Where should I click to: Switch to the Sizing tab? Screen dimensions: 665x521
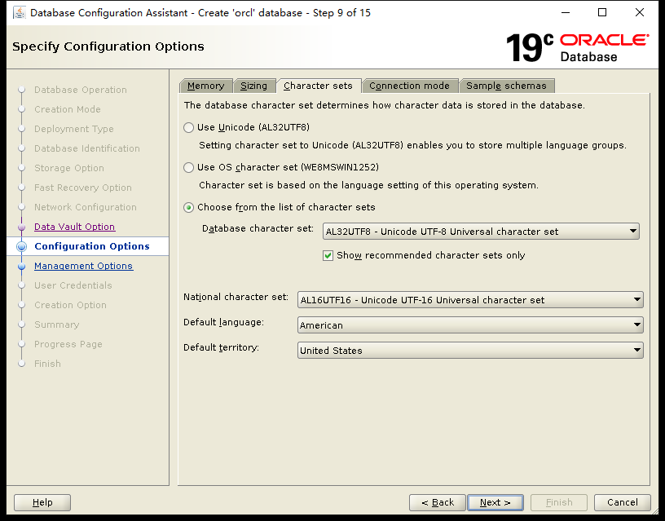[x=254, y=86]
